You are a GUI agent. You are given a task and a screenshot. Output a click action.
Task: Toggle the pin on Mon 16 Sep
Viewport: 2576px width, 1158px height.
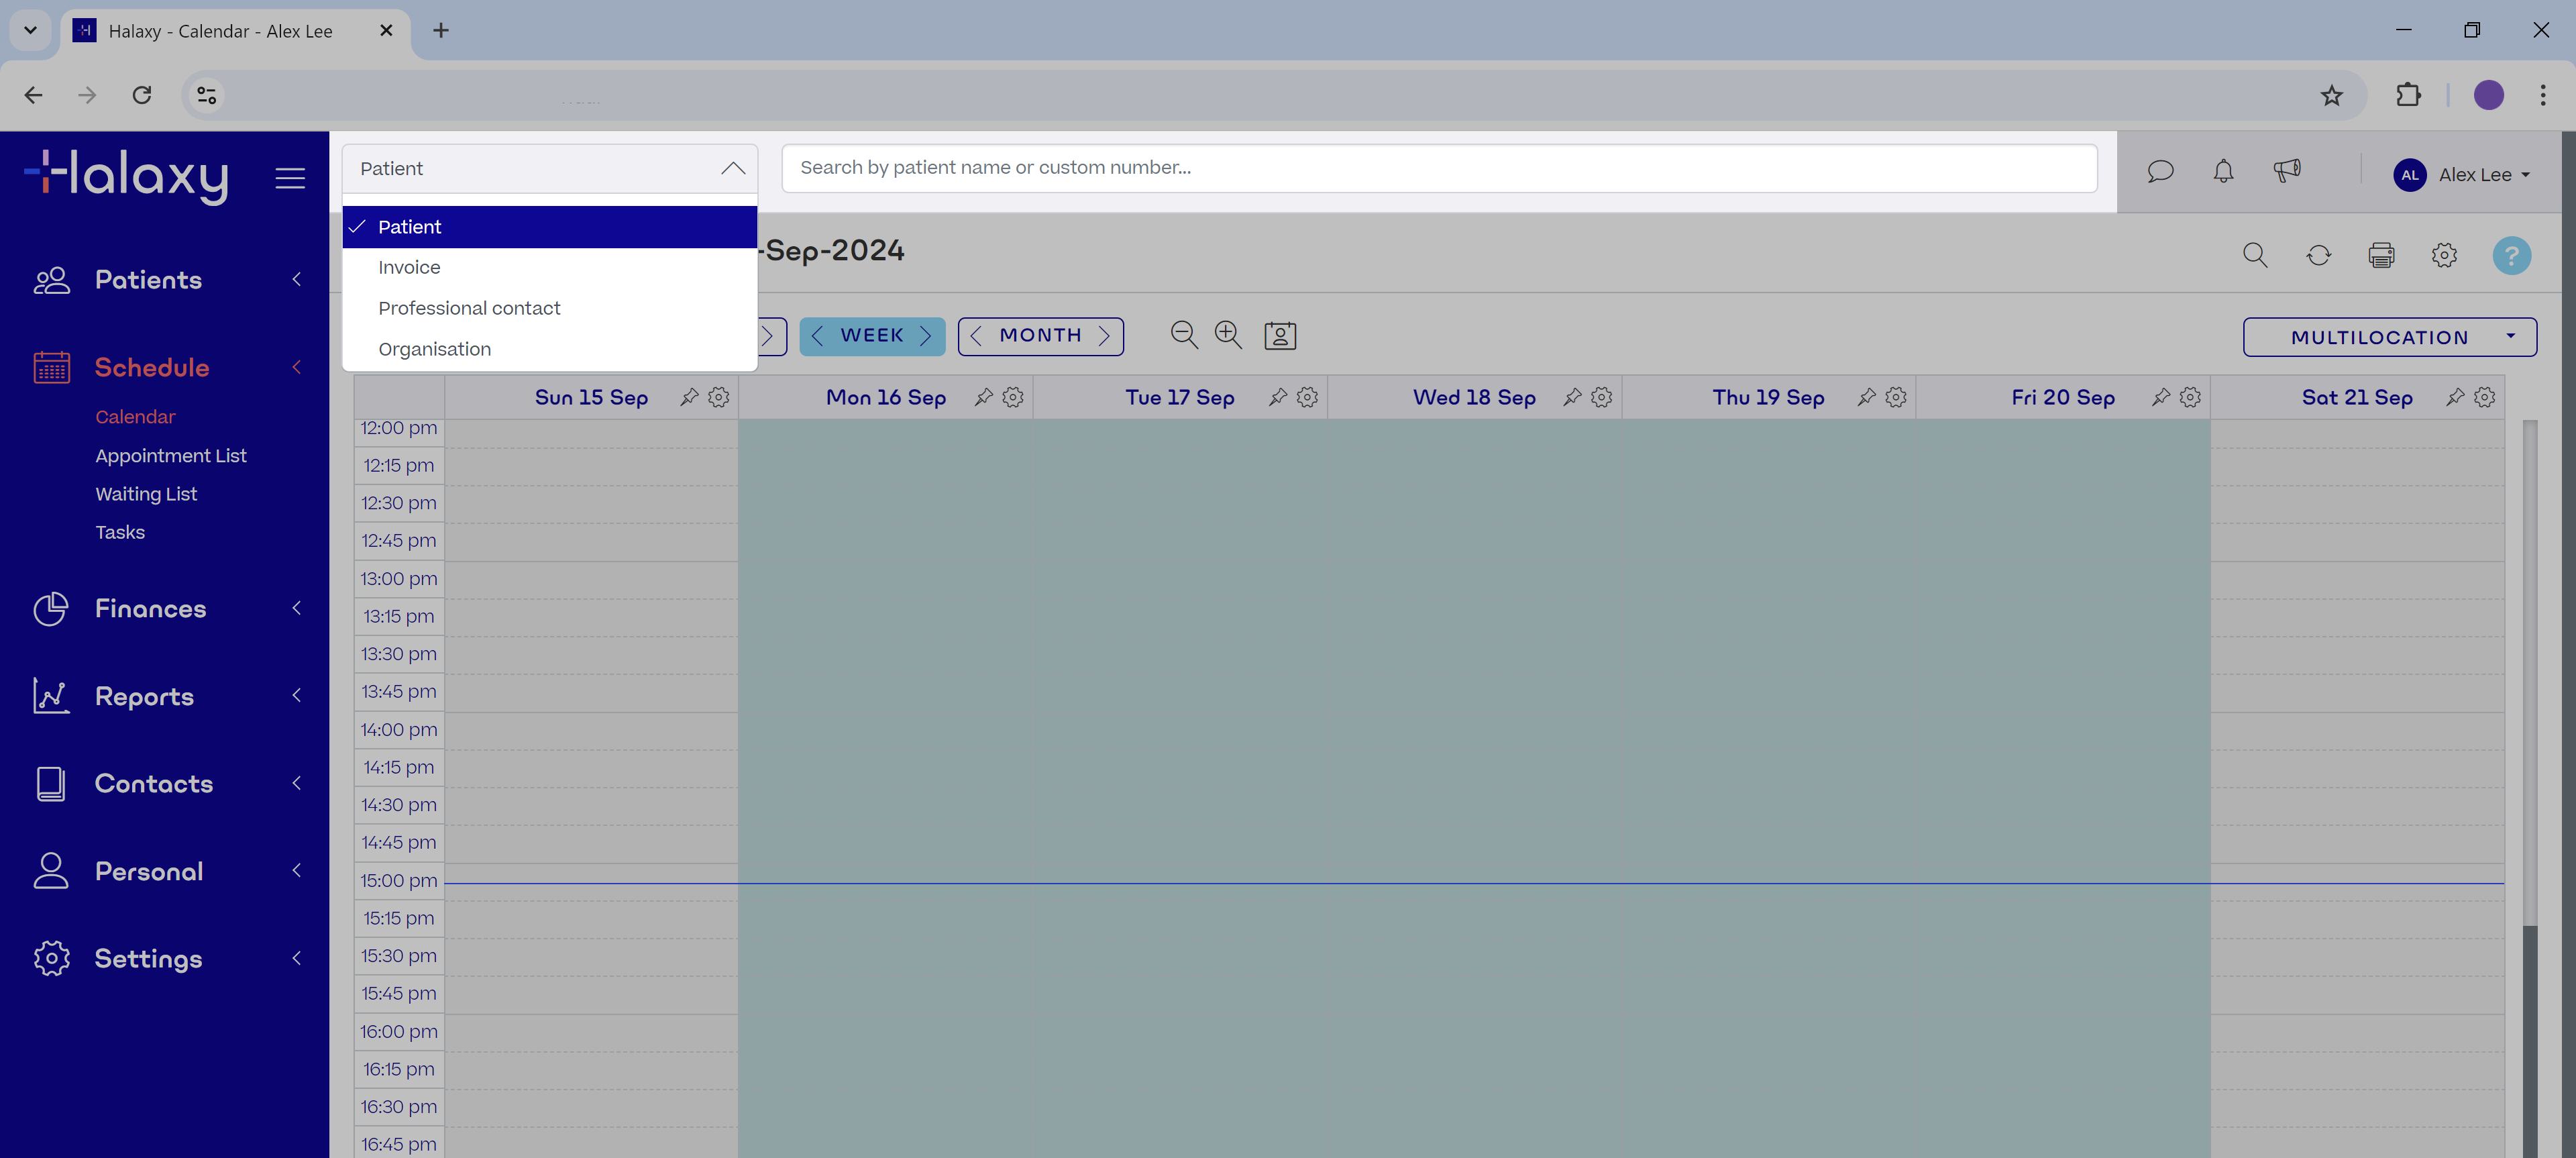click(x=984, y=398)
